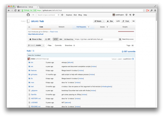Bookmark page with star icon
Viewport: 164px width, 117px height.
click(144, 10)
